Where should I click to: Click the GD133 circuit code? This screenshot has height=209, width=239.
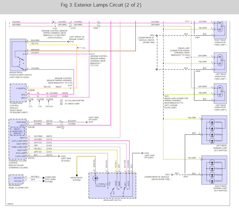[49, 155]
